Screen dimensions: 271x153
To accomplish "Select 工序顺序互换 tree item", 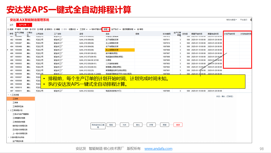I will click(18, 107).
